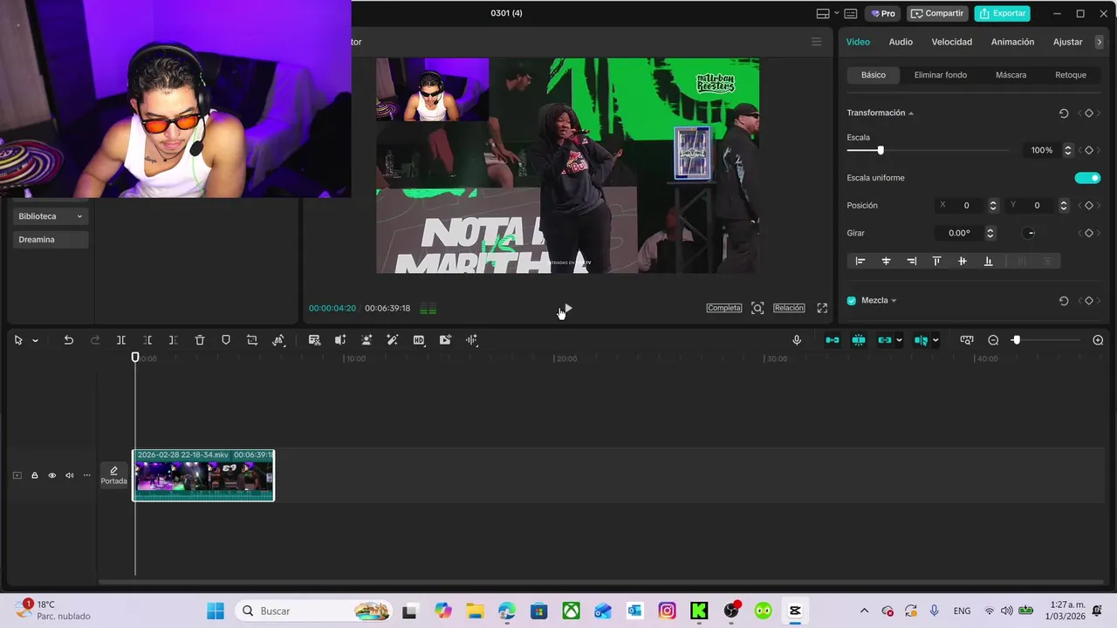Hide the video track with eye icon

click(51, 475)
